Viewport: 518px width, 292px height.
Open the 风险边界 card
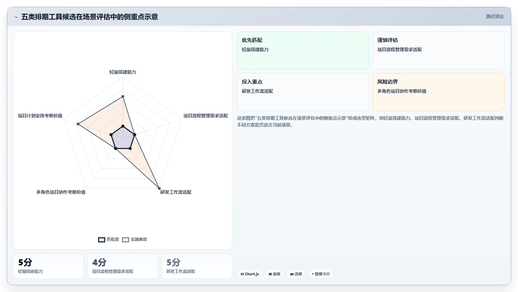438,92
